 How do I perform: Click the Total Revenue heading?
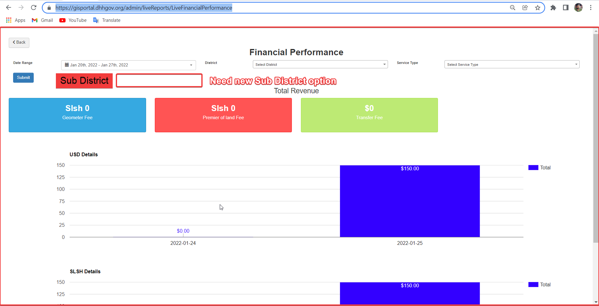[296, 91]
